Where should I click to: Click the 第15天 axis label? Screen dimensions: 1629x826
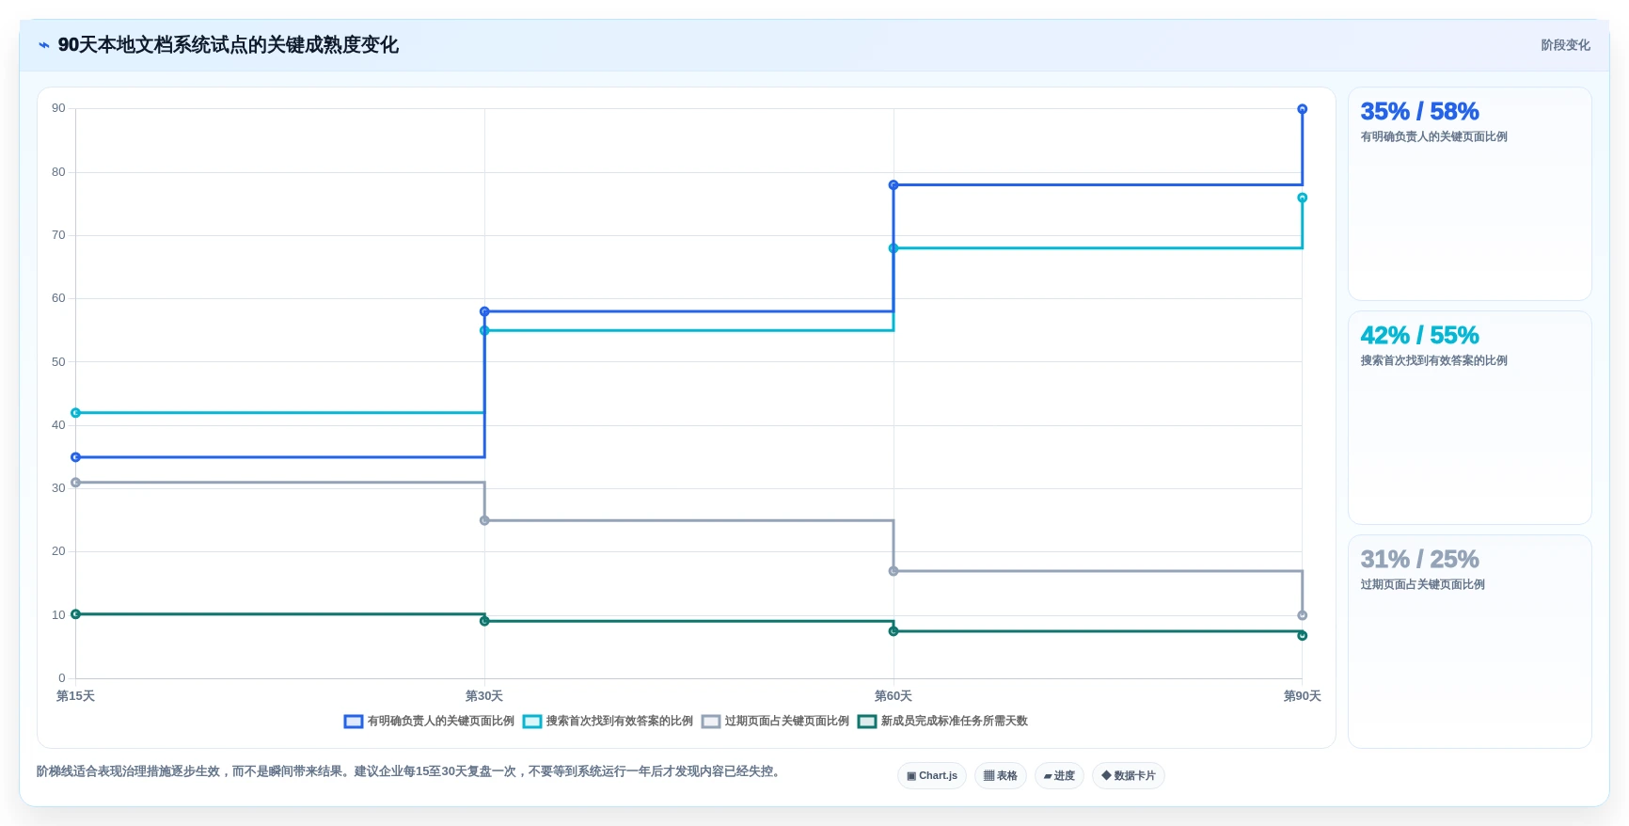click(x=76, y=696)
